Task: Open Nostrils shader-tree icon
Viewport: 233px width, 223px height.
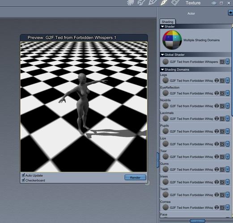Action: pyautogui.click(x=222, y=106)
